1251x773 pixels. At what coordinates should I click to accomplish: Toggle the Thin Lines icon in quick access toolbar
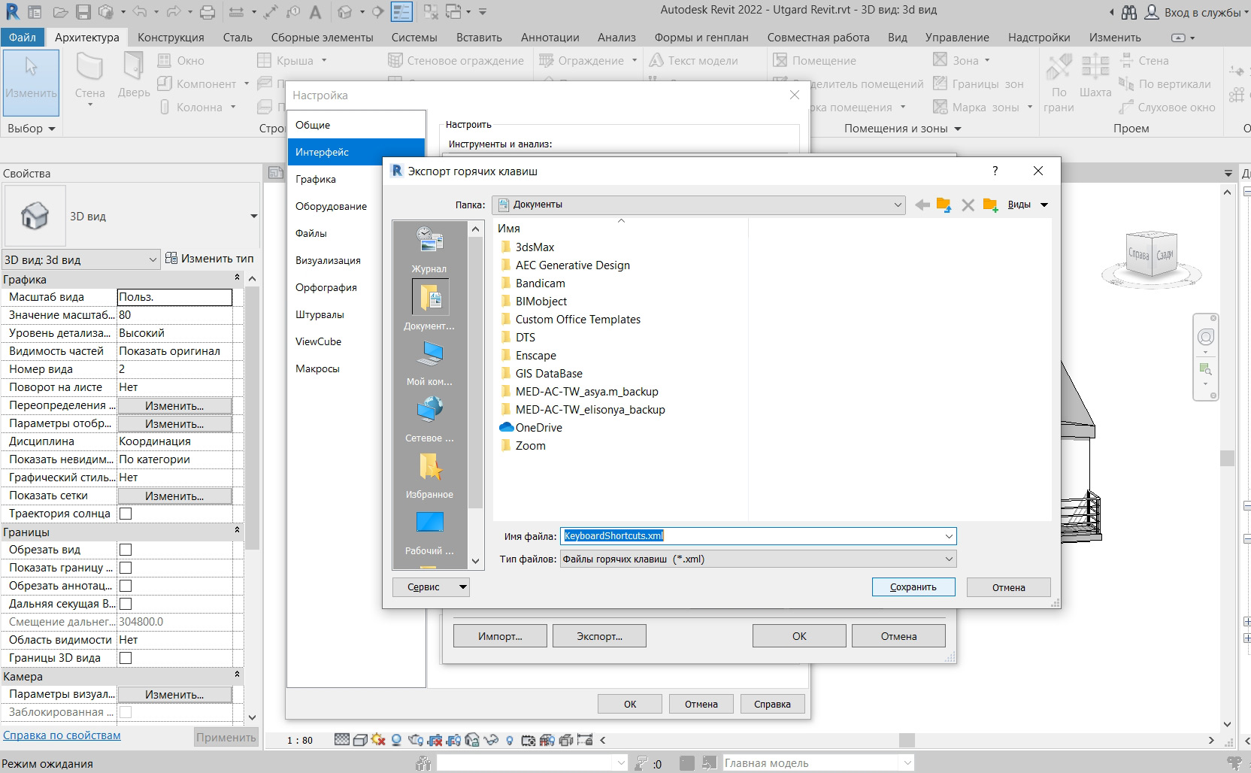[x=402, y=12]
